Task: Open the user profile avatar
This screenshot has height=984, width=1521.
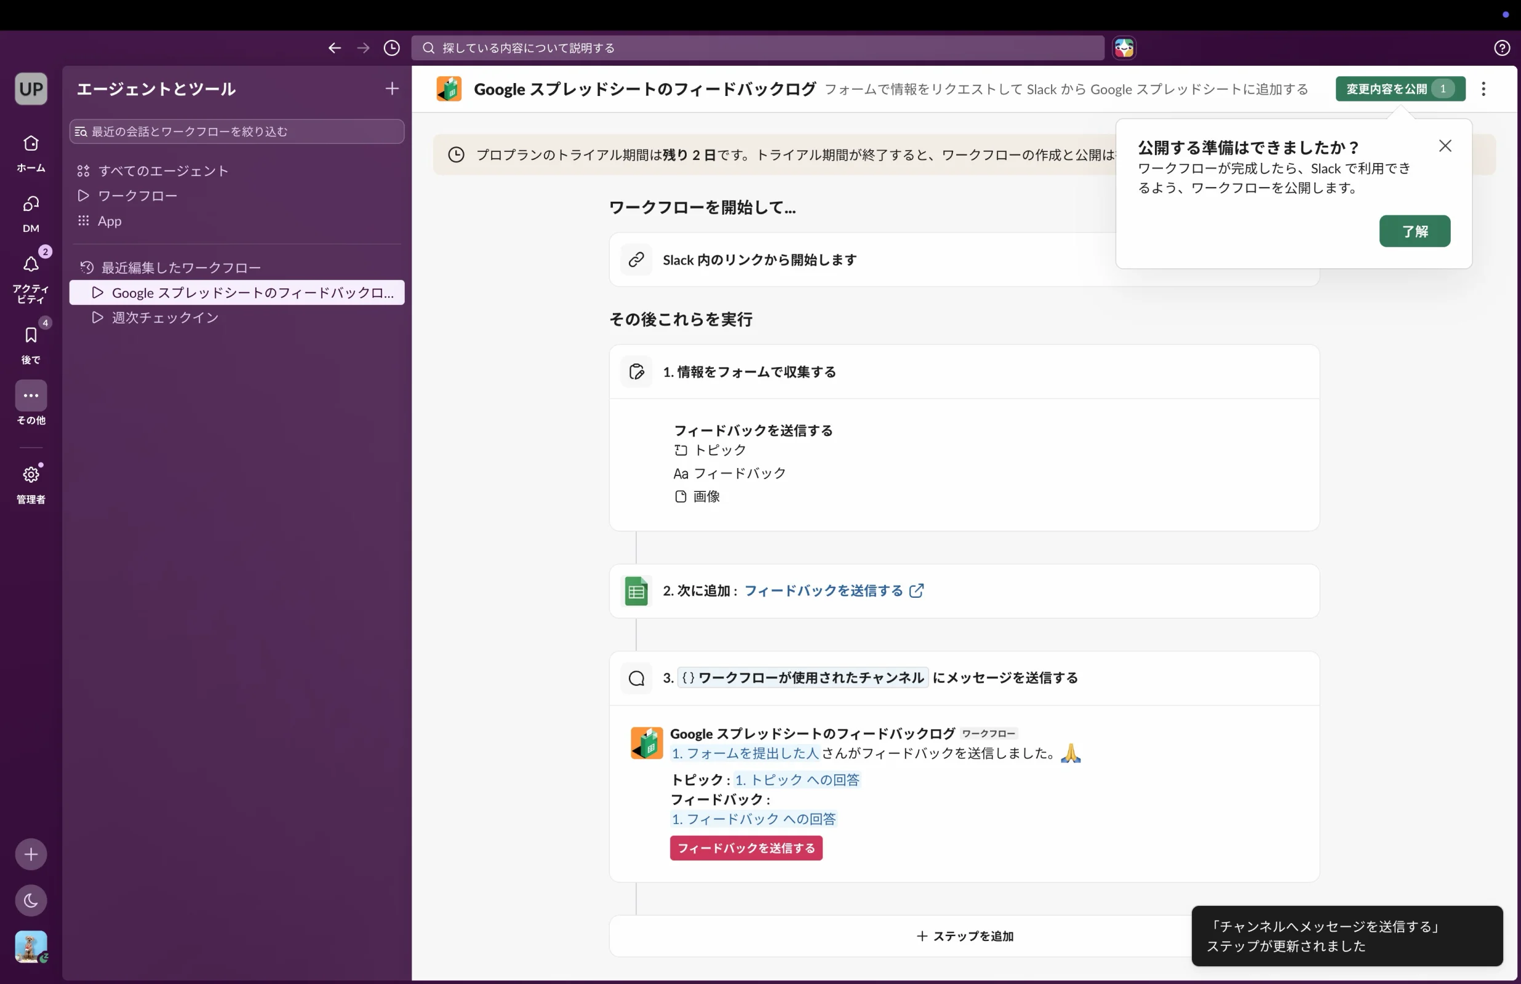Action: 31,946
